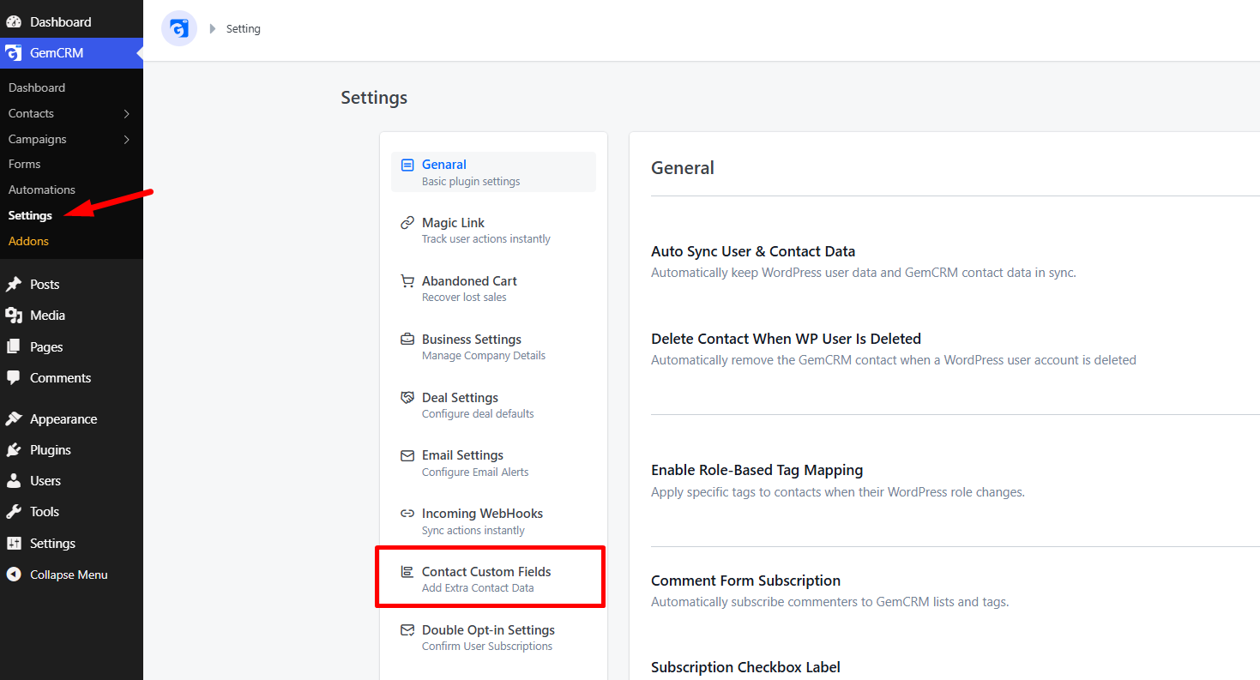
Task: Click the GemCRM sidebar menu icon
Action: 14,53
